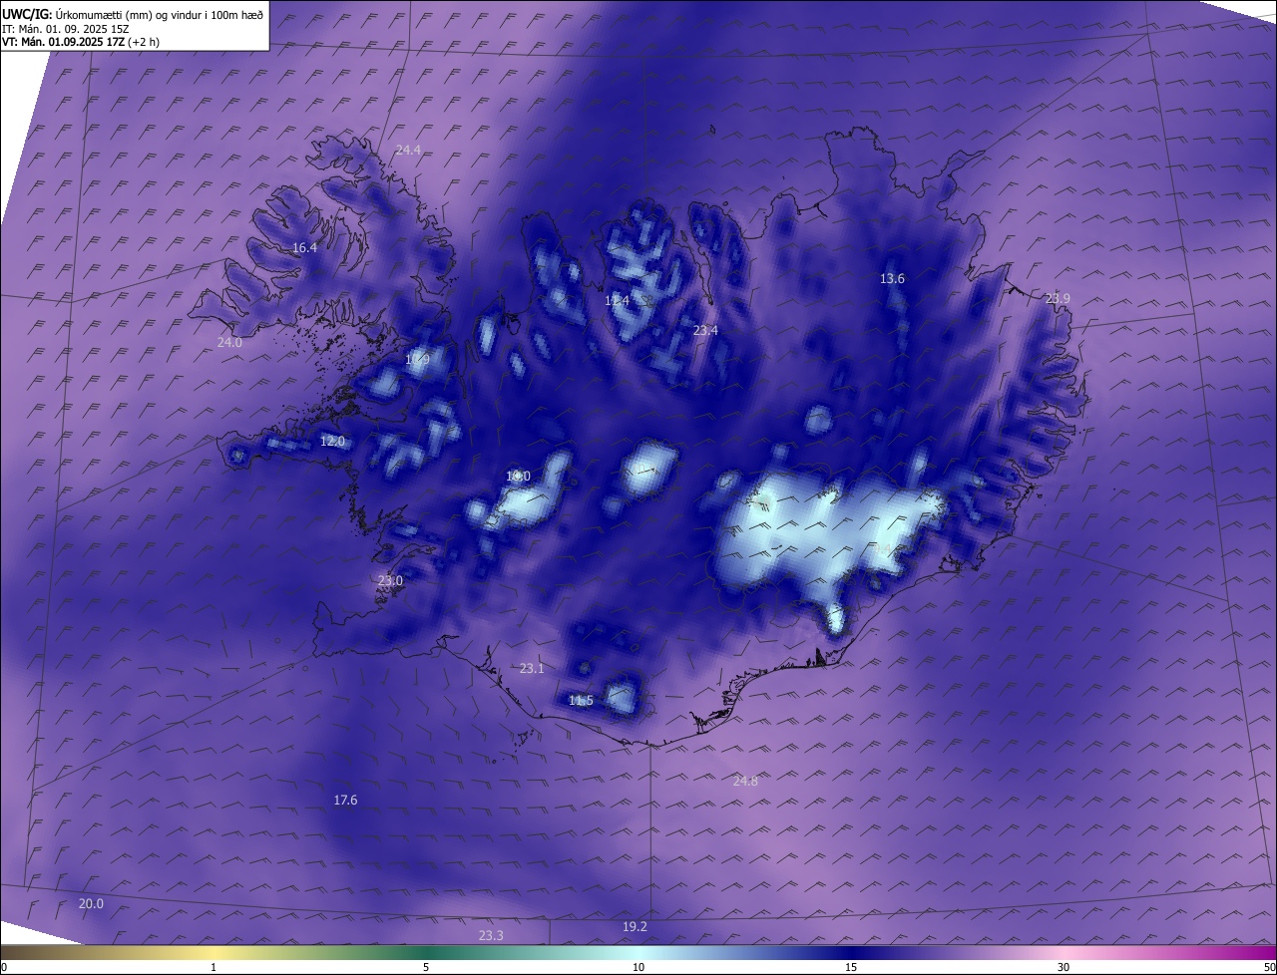
Task: Select the 23.4 value label
Action: tap(705, 331)
